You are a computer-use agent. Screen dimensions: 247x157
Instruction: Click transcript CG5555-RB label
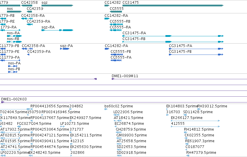pyautogui.click(x=120, y=21)
